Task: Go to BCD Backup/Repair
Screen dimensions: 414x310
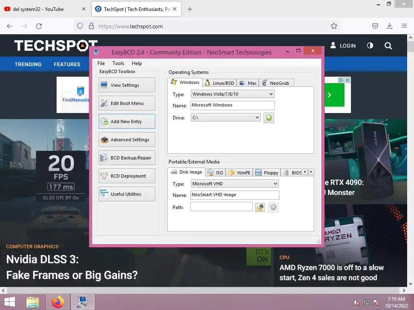Action: click(x=127, y=158)
